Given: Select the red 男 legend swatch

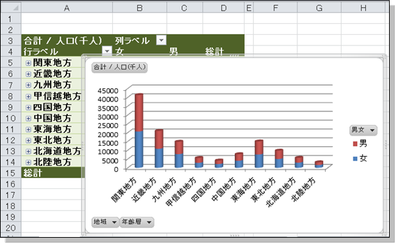Looking at the screenshot, I should [x=355, y=144].
